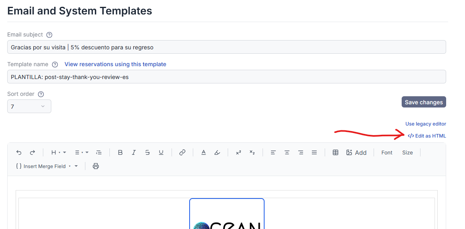Open the text color picker
465x229 pixels.
[204, 152]
